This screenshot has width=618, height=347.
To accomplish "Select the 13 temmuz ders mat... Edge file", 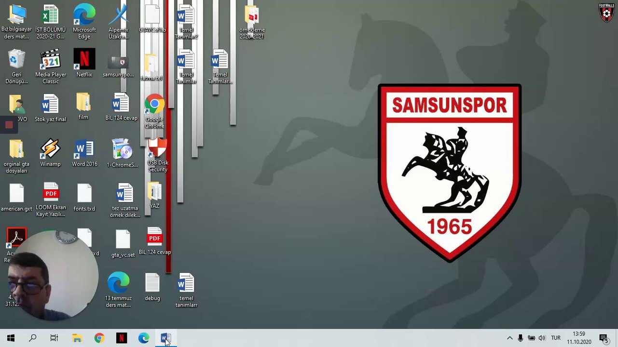I will point(118,290).
